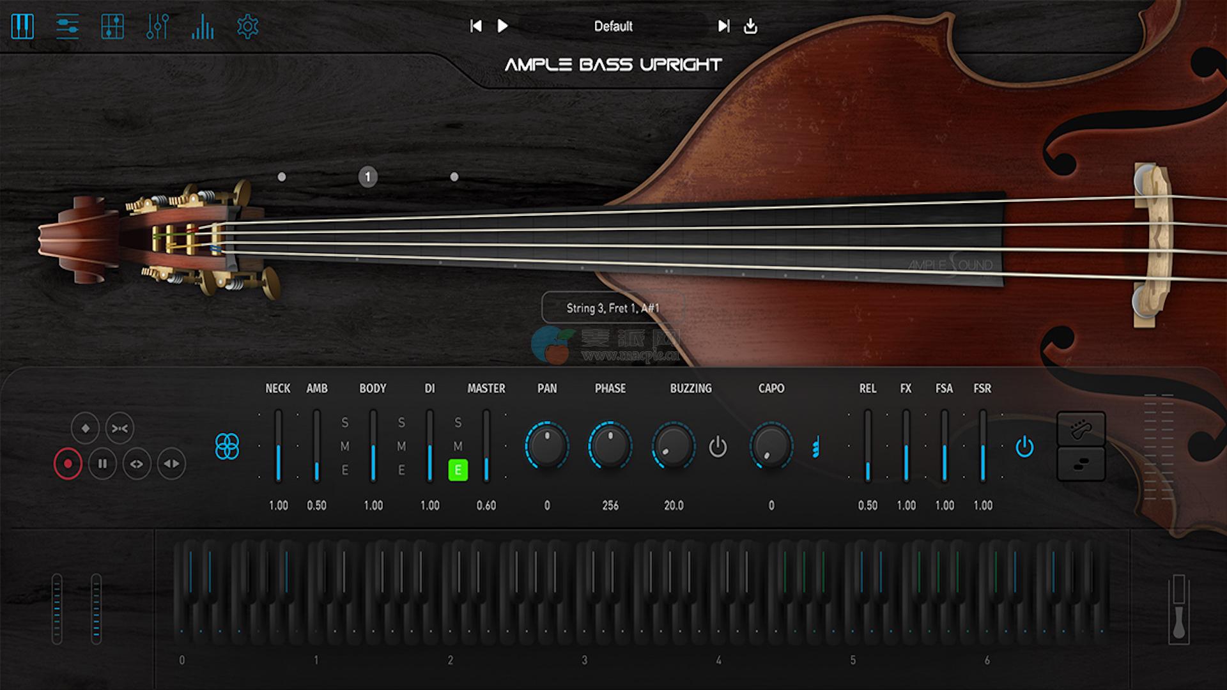Image resolution: width=1227 pixels, height=690 pixels.
Task: Click the blue four-circles icon
Action: pyautogui.click(x=227, y=446)
